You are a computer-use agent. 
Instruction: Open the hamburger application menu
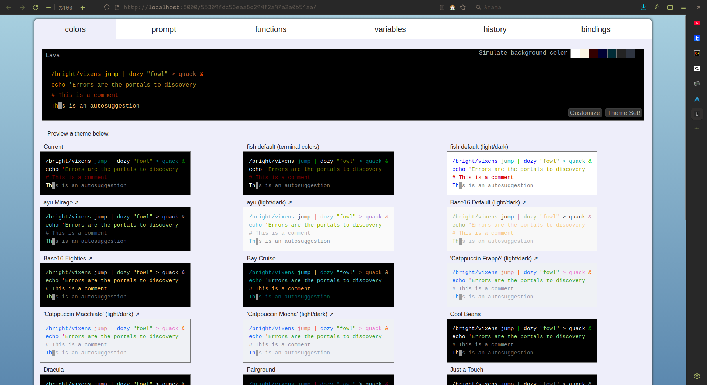point(683,7)
